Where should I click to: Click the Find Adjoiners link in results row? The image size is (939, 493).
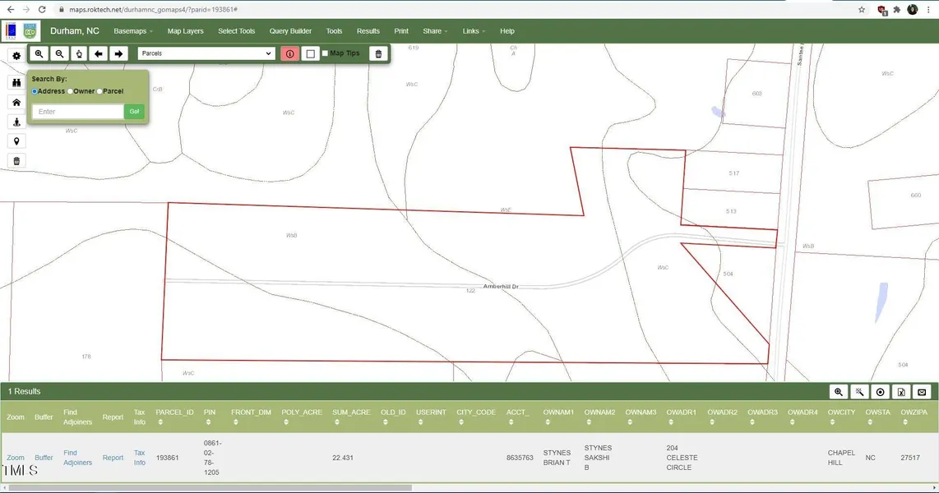click(77, 458)
